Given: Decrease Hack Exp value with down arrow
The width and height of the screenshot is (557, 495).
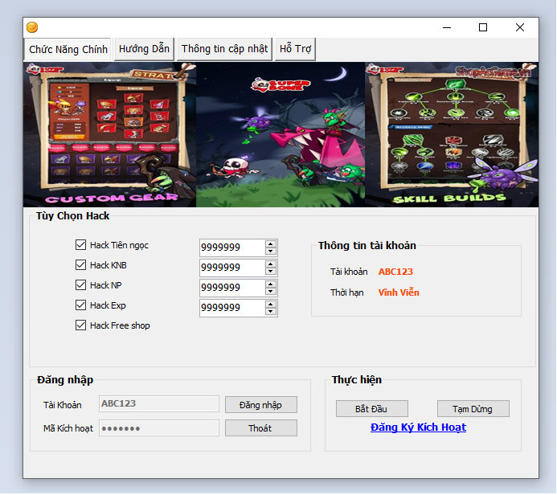Looking at the screenshot, I should 271,312.
